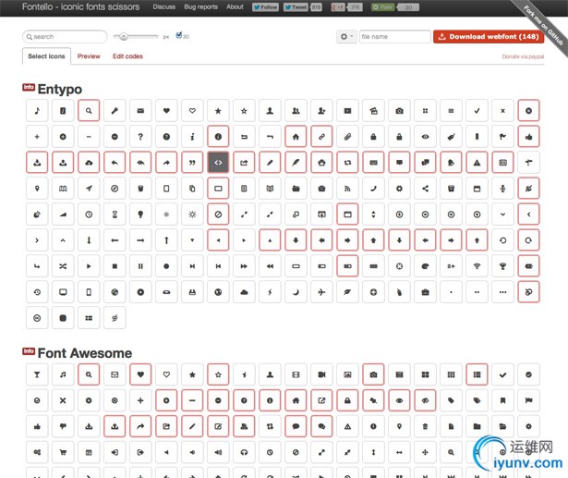The width and height of the screenshot is (568, 478).
Task: Deselect the Font Awesome camera icon
Action: point(373,374)
